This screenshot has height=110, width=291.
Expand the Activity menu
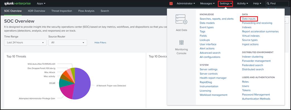click(242, 4)
